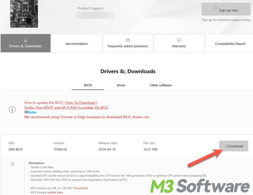Click the release date 2024-04-16
Image resolution: width=253 pixels, height=195 pixels.
click(107, 149)
